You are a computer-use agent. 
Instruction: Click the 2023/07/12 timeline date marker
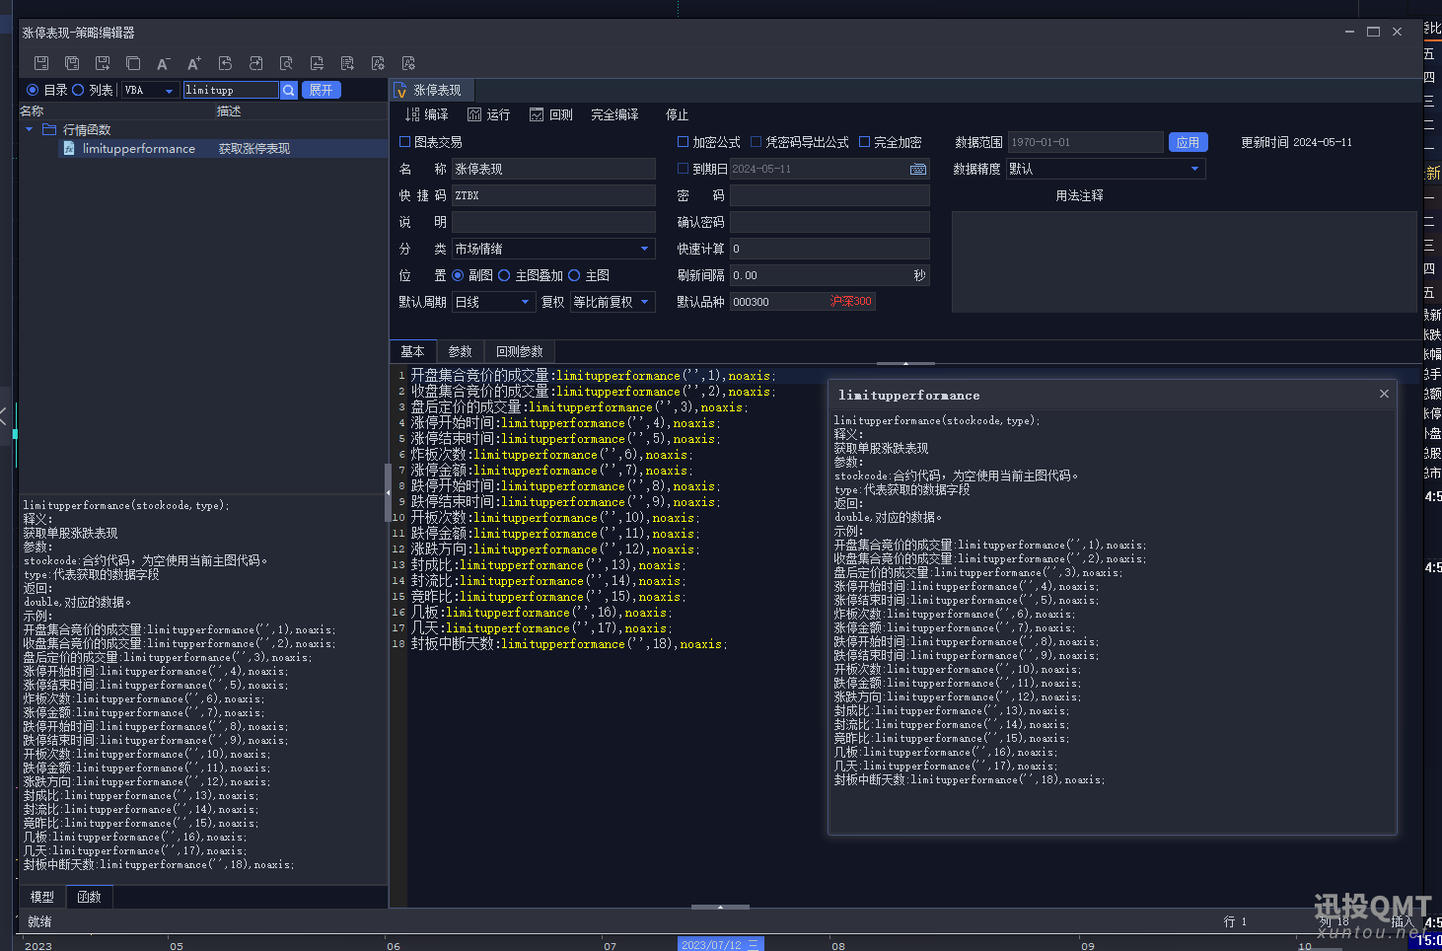(720, 944)
